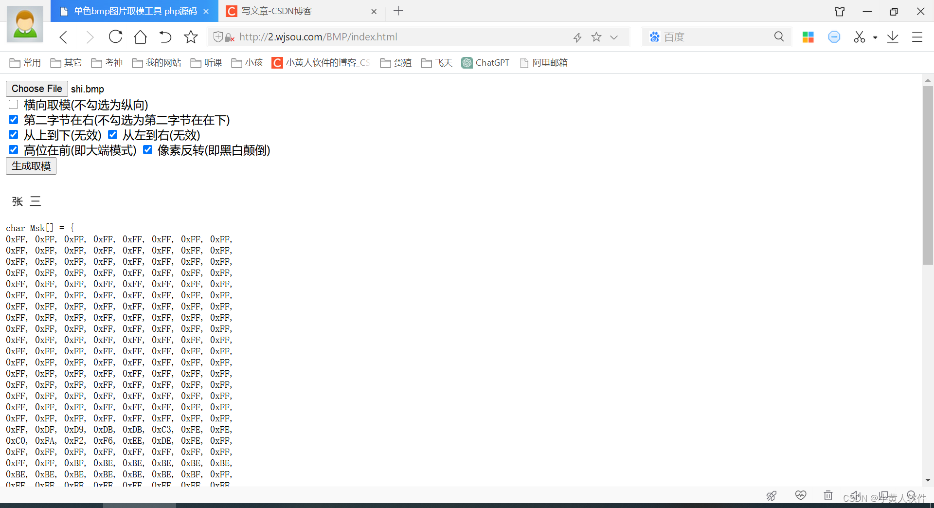This screenshot has height=508, width=934.
Task: Open the 听课 bookmark folder
Action: 206,63
